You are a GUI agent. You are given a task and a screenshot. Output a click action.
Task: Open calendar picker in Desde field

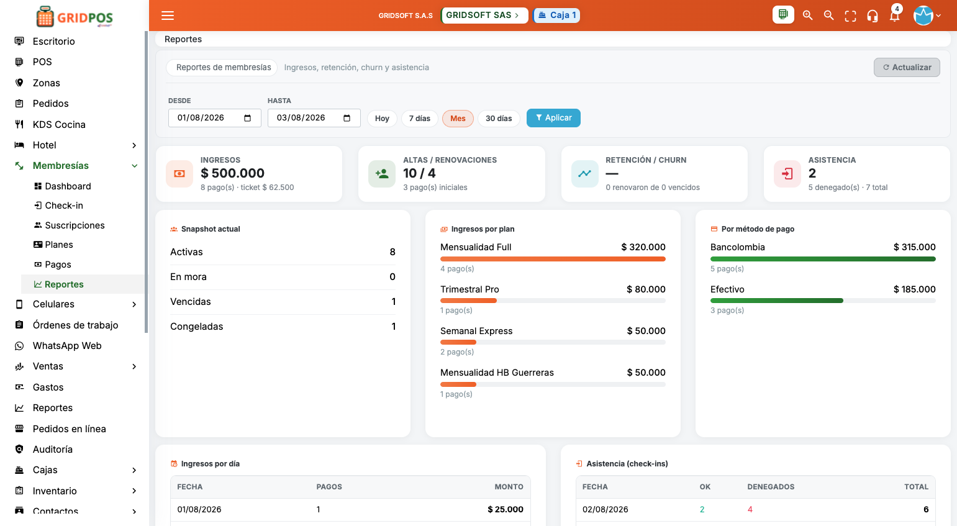(x=248, y=118)
